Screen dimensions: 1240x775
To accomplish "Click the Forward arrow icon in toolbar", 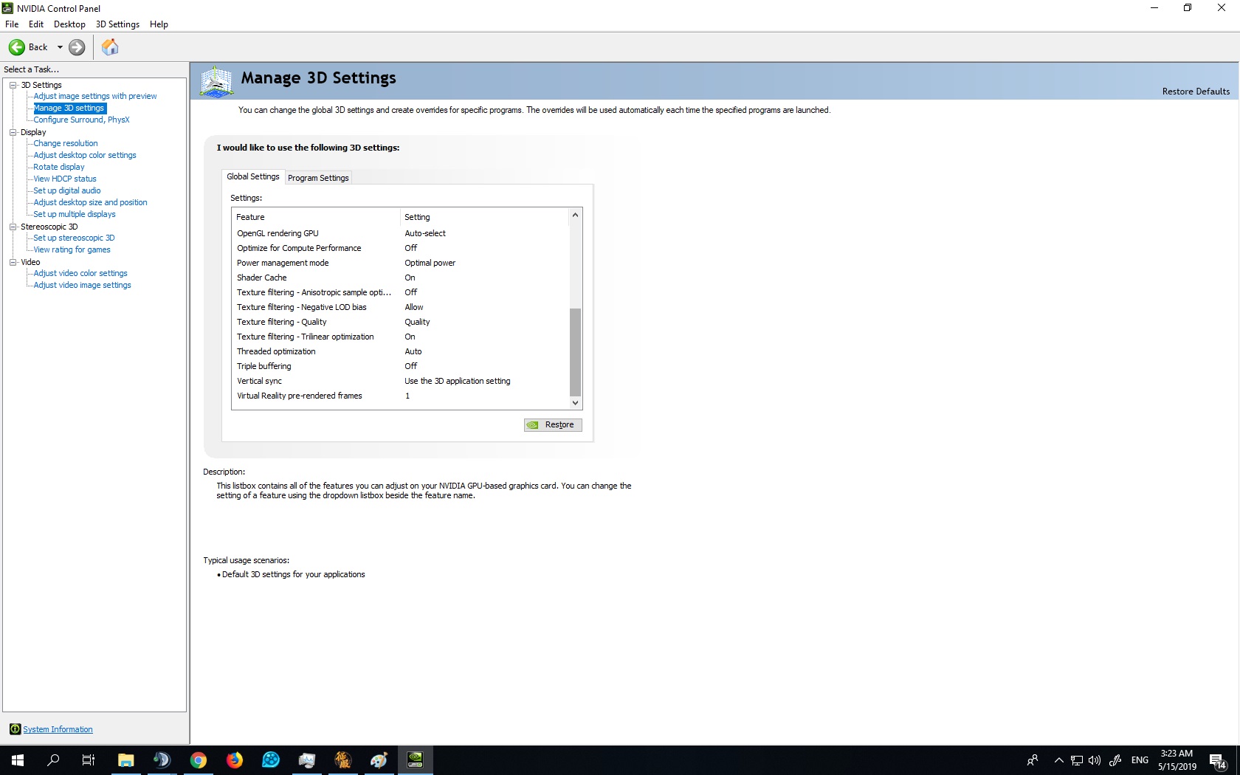I will point(77,47).
